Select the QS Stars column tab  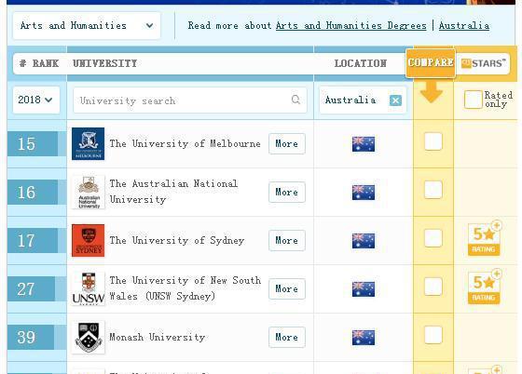coord(484,63)
